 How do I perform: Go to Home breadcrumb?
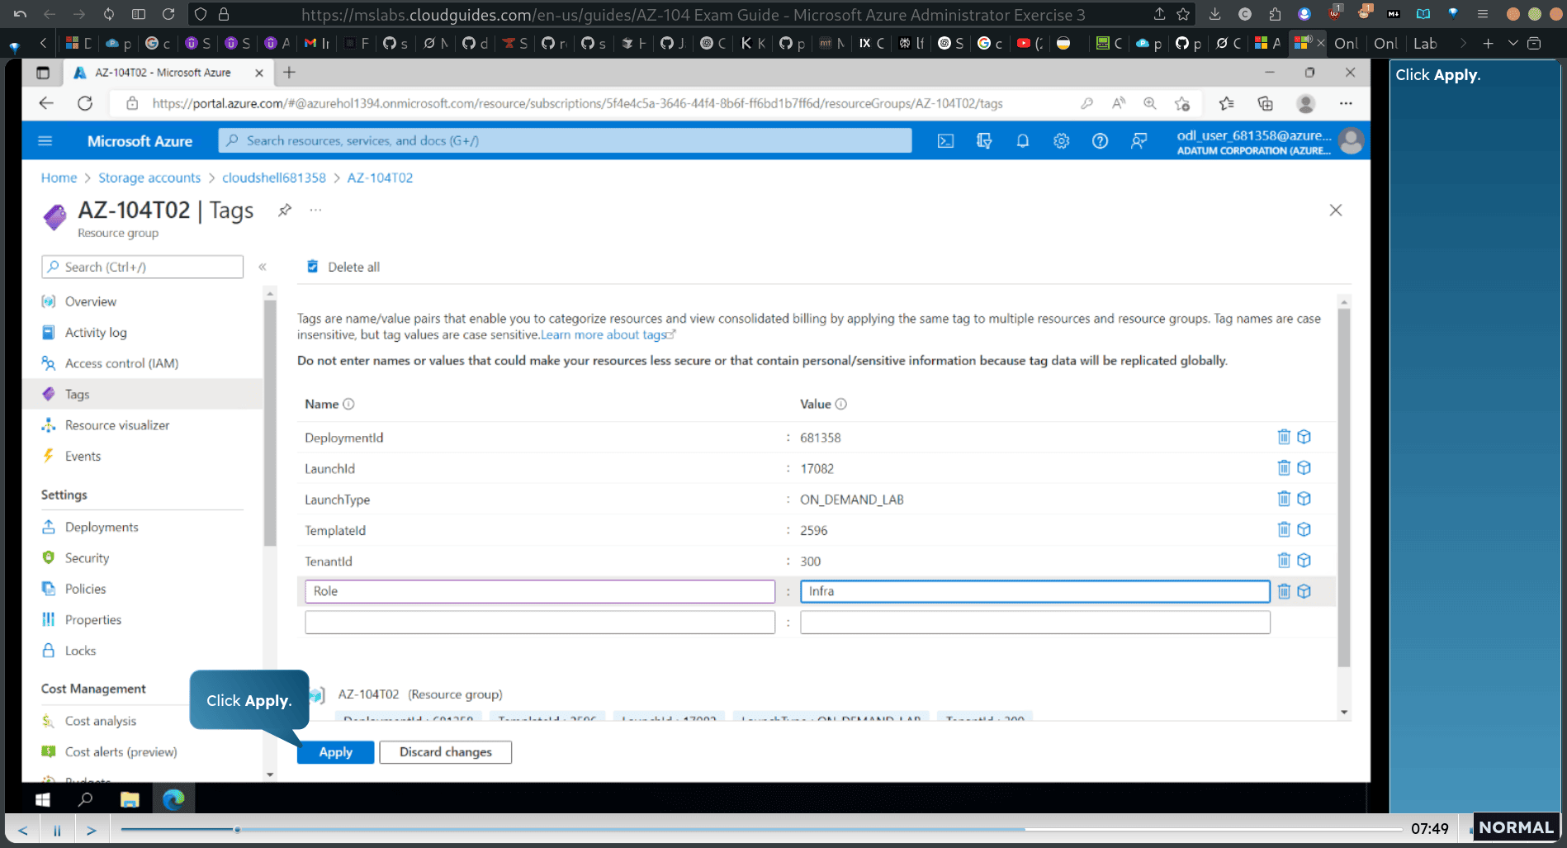[x=59, y=178]
